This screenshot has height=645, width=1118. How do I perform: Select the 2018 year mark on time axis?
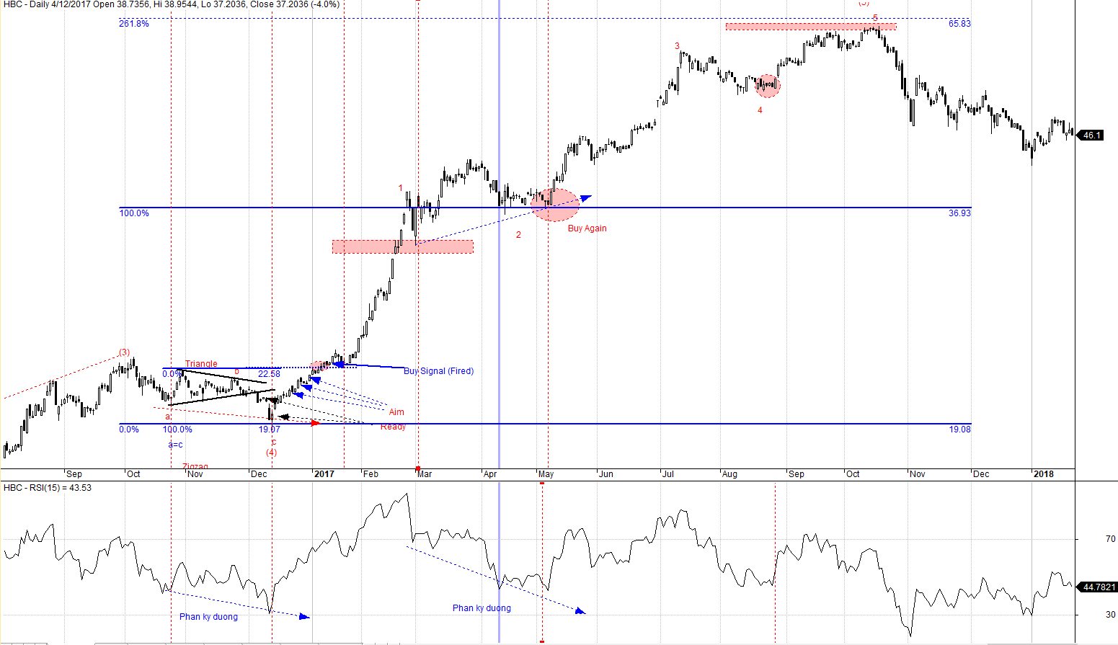[1043, 474]
